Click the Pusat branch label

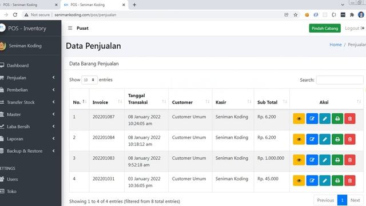(82, 28)
